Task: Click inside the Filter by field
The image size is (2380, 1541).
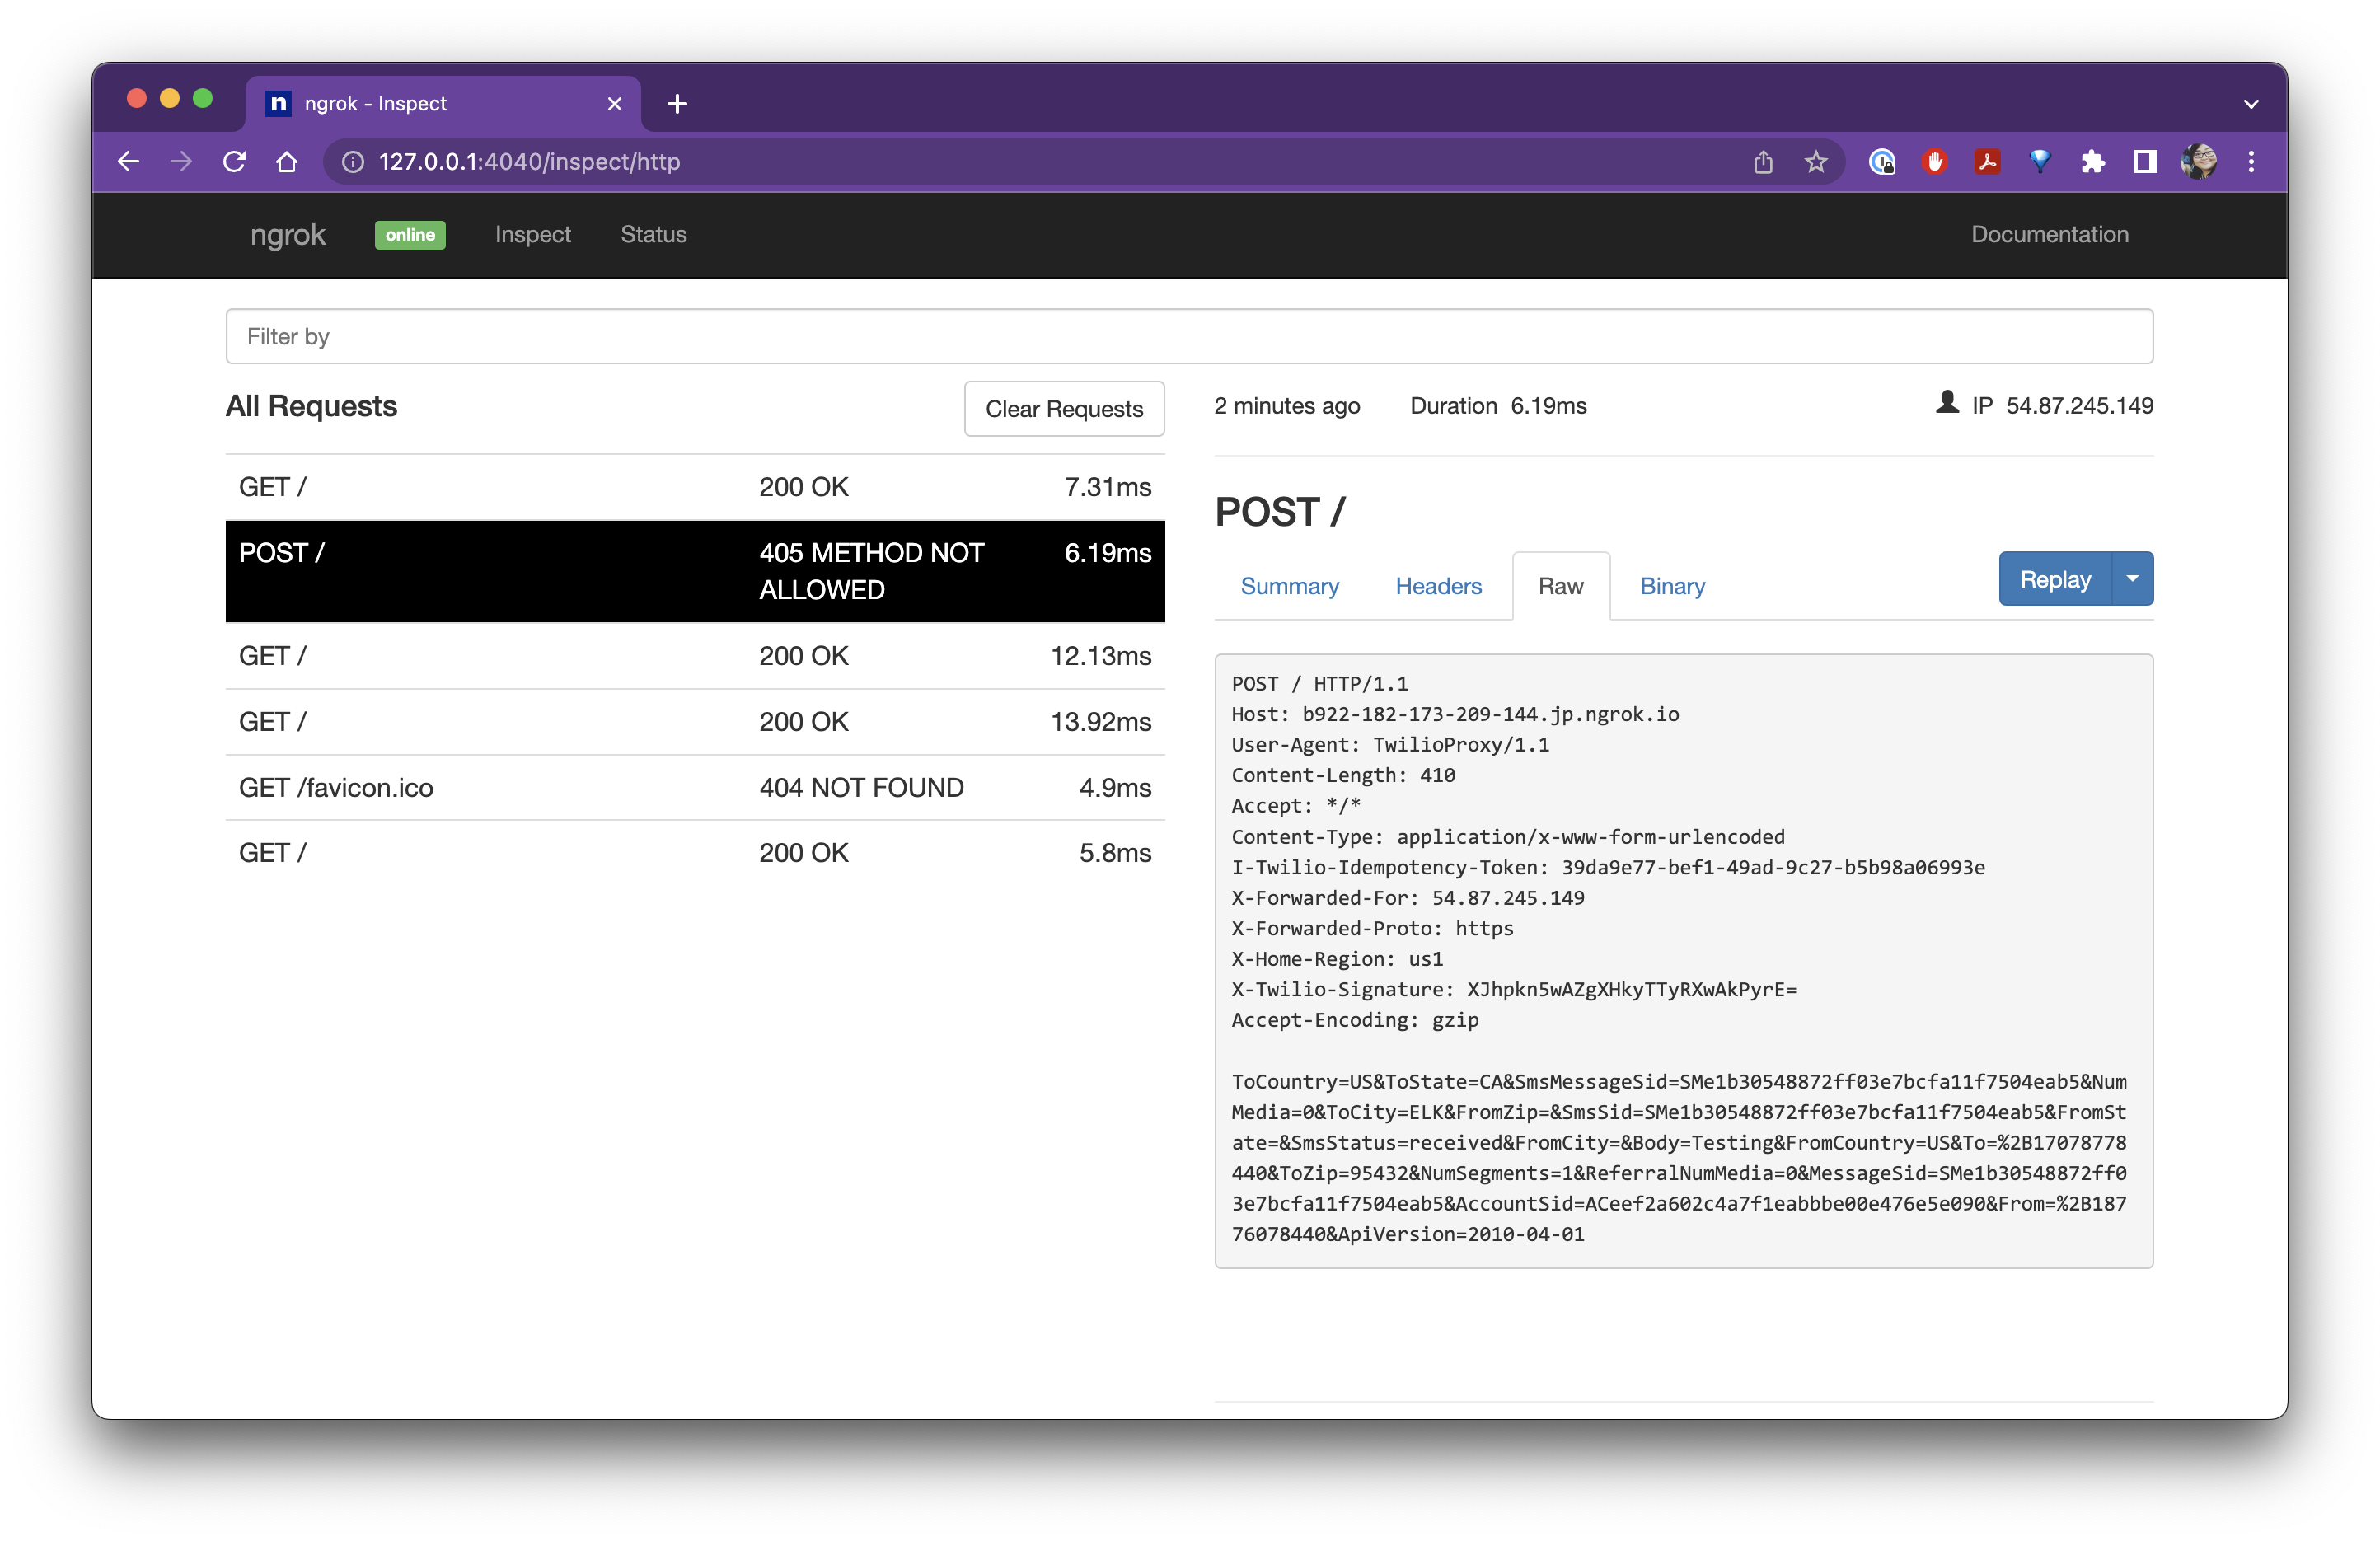Action: click(x=700, y=336)
